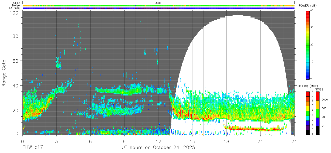
Task: Click the NOISE color bar
Action: (318, 113)
